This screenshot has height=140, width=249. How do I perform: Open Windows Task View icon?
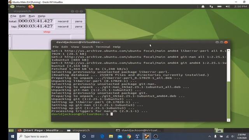[93, 136]
